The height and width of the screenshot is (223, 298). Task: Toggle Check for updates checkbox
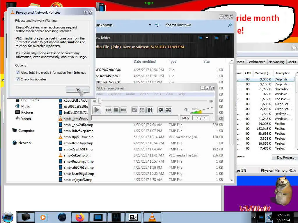tap(17, 79)
